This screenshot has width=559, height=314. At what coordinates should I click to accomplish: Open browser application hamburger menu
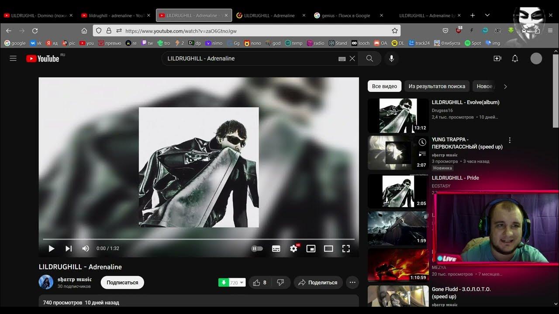click(x=550, y=31)
